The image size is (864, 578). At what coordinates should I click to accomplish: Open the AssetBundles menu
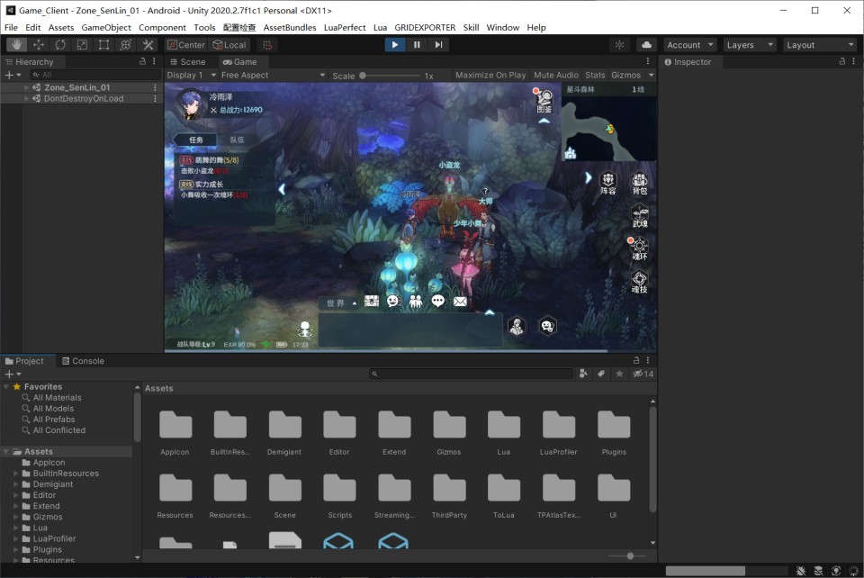[289, 27]
